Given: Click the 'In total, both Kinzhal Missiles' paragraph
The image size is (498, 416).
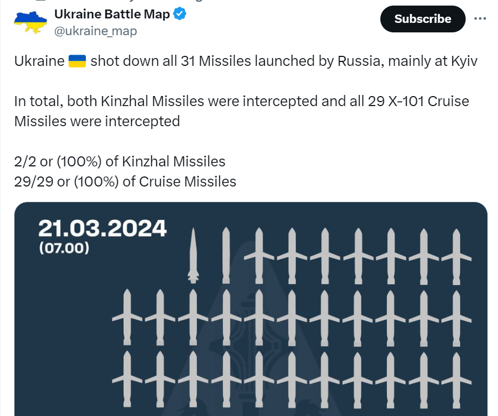Looking at the screenshot, I should coord(241,111).
